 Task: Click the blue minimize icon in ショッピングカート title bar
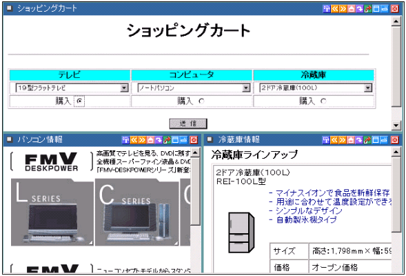[385, 9]
